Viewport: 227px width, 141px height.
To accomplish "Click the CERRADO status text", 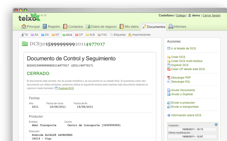I will click(38, 73).
